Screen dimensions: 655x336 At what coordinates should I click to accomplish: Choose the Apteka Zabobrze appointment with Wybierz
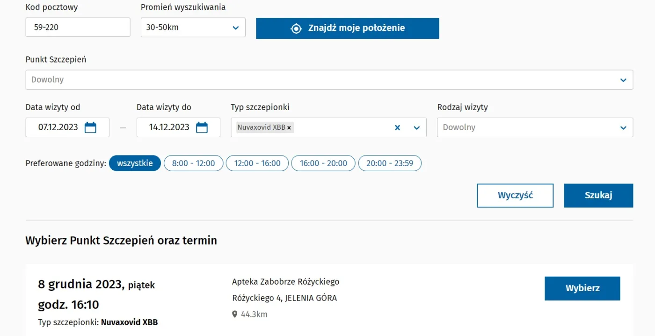[x=582, y=288]
